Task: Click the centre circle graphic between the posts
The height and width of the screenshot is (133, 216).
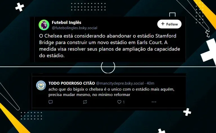Action: coord(108,67)
